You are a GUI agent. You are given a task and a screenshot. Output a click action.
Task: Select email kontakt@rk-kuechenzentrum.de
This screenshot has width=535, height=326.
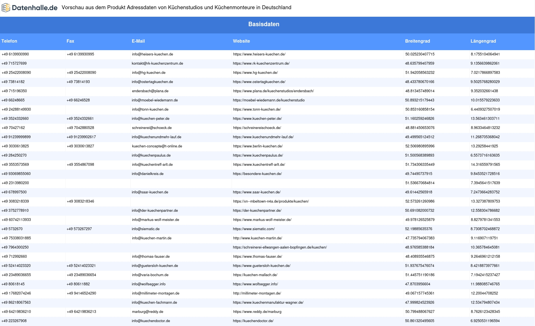(157, 64)
